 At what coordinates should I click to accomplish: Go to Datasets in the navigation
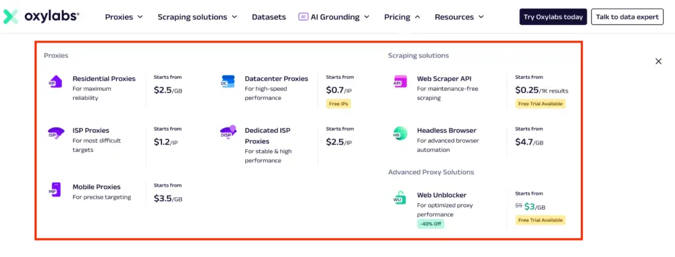tap(269, 17)
